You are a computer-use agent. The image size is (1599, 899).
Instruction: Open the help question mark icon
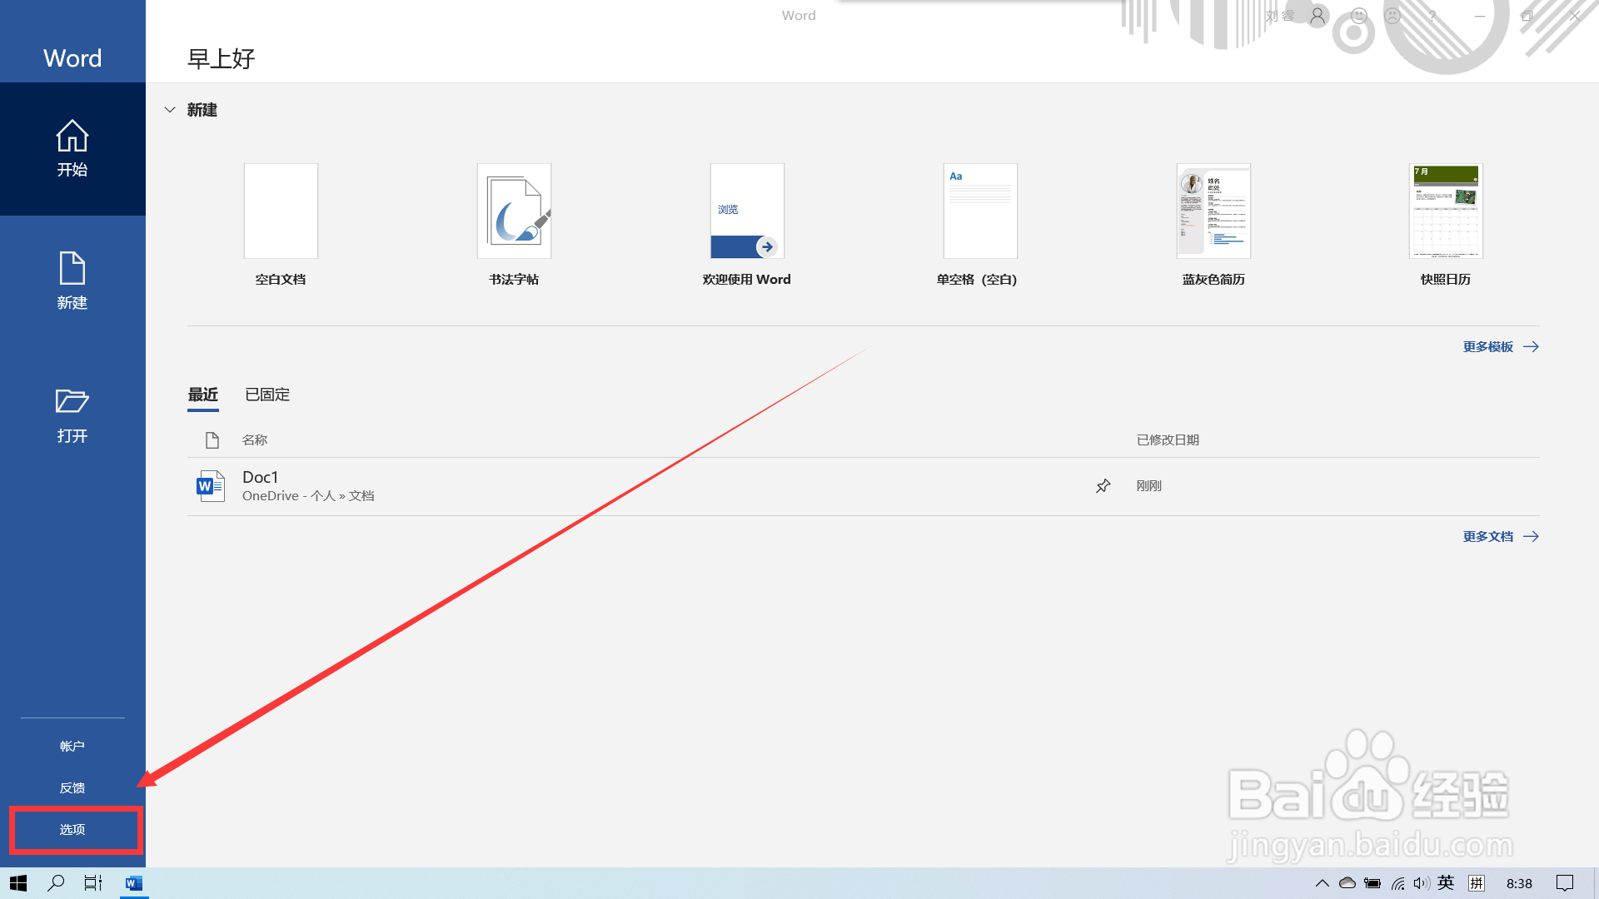coord(1432,16)
